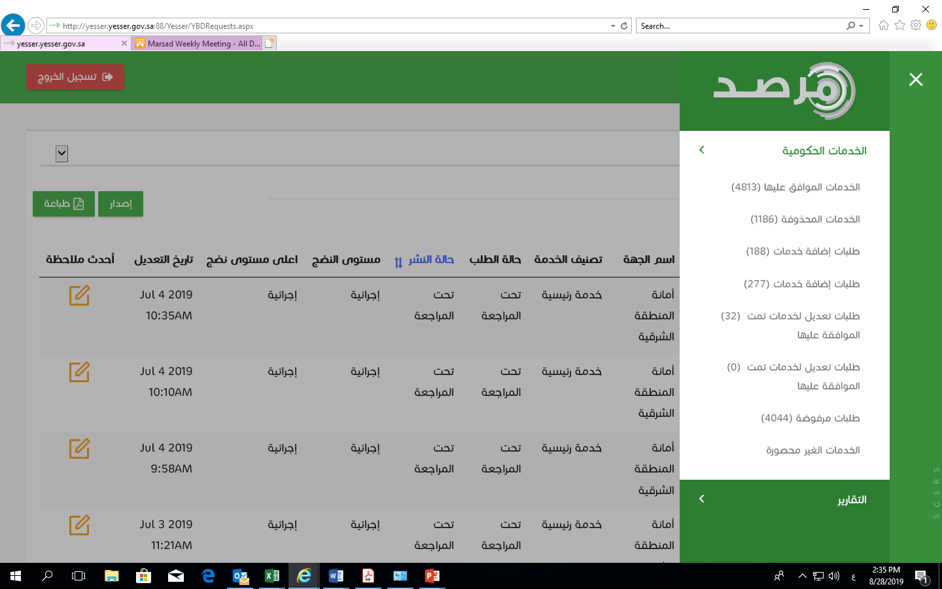Image resolution: width=942 pixels, height=589 pixels.
Task: Close the yesser.yesser.gov.sa tab
Action: click(x=124, y=43)
